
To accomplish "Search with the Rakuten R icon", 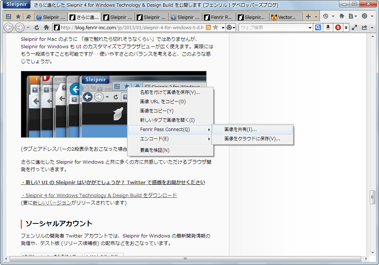I will pyautogui.click(x=338, y=27).
